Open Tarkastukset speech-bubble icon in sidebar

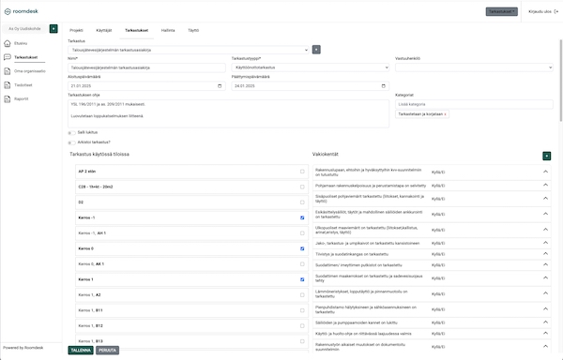(x=8, y=57)
